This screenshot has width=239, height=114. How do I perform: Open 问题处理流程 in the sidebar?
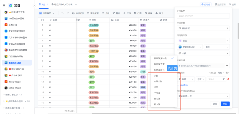(15, 88)
